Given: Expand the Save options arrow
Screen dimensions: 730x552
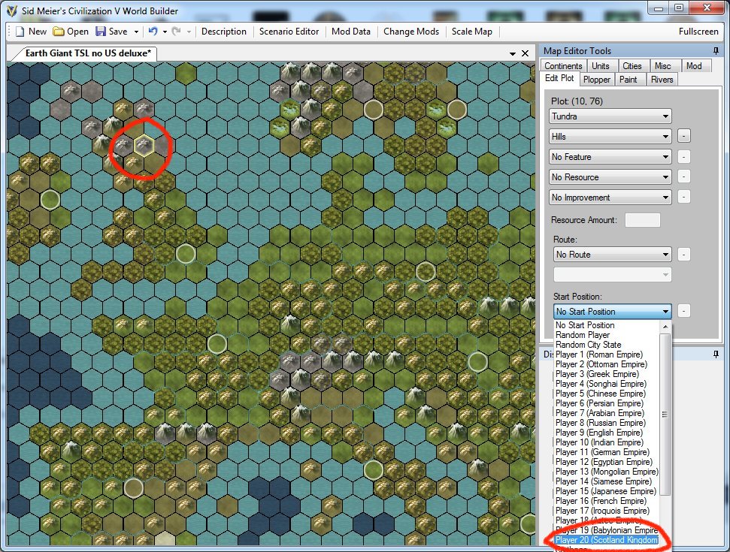Looking at the screenshot, I should 136,32.
